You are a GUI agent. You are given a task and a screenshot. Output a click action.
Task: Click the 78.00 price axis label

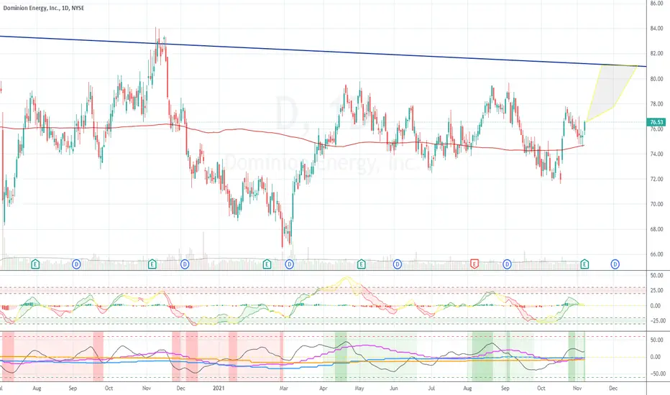point(656,104)
